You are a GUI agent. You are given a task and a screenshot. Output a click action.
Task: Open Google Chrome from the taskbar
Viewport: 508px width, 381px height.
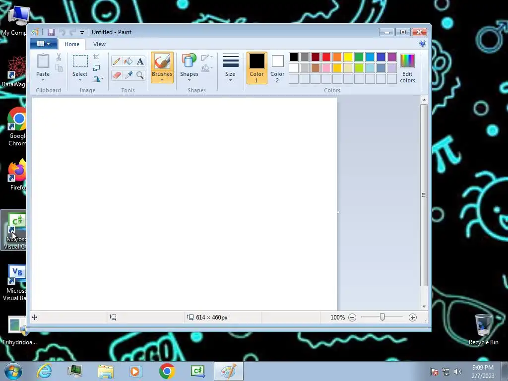pos(167,371)
